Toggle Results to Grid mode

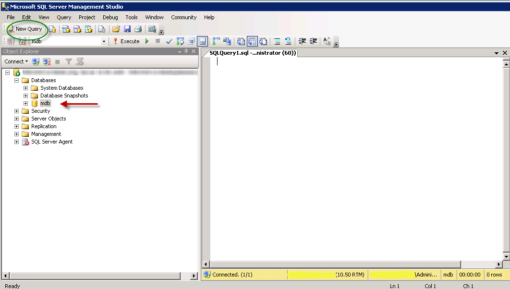[252, 41]
